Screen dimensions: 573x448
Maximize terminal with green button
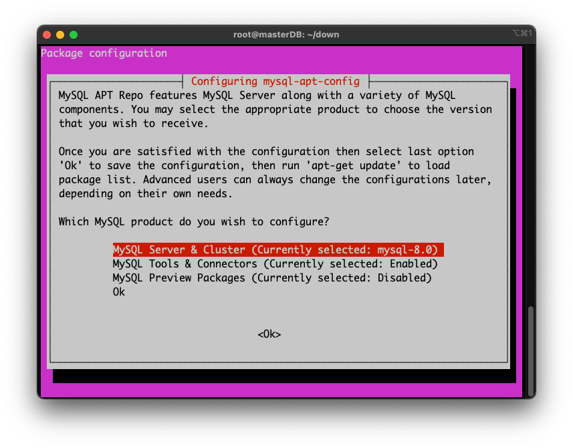coord(74,35)
